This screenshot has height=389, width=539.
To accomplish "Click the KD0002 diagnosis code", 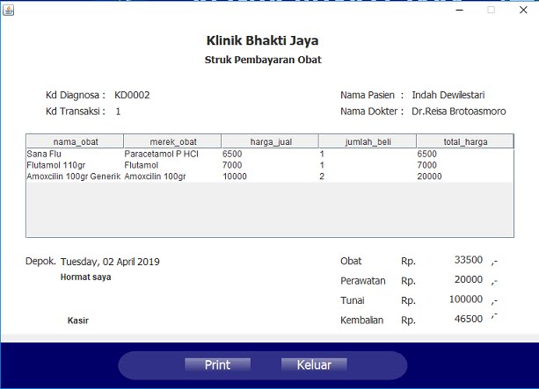I will coord(132,95).
